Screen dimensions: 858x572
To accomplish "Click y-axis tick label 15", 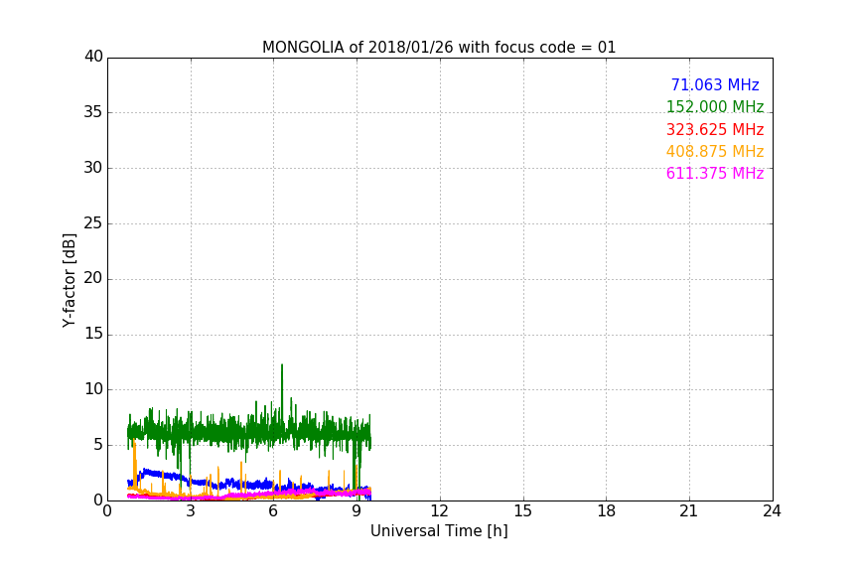I will point(93,334).
